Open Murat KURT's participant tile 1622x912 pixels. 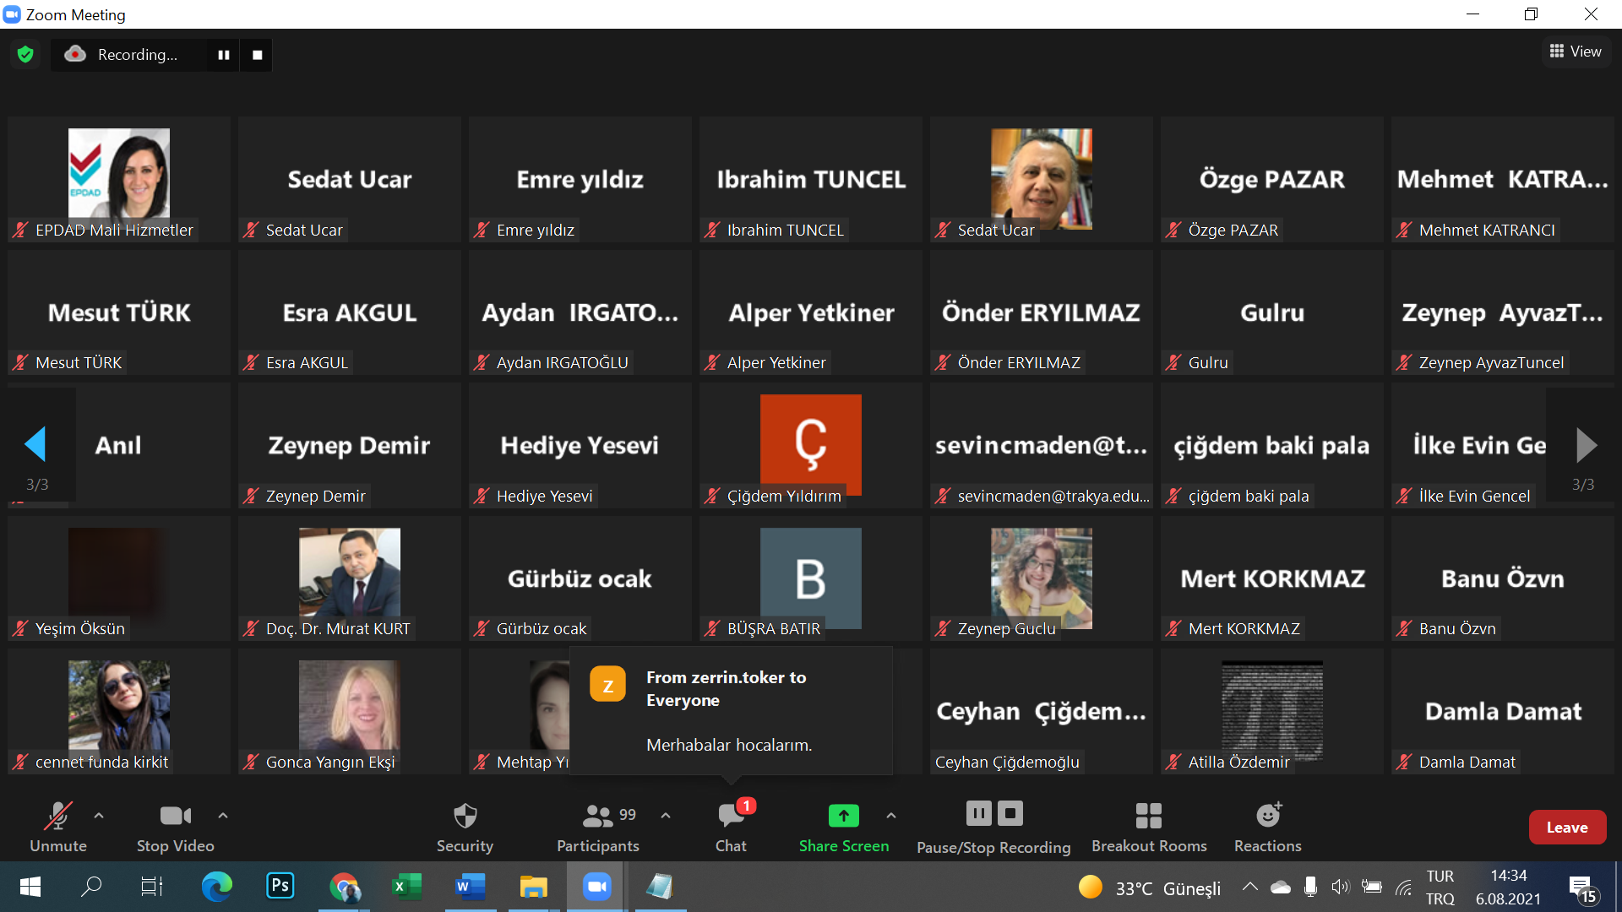coord(349,579)
